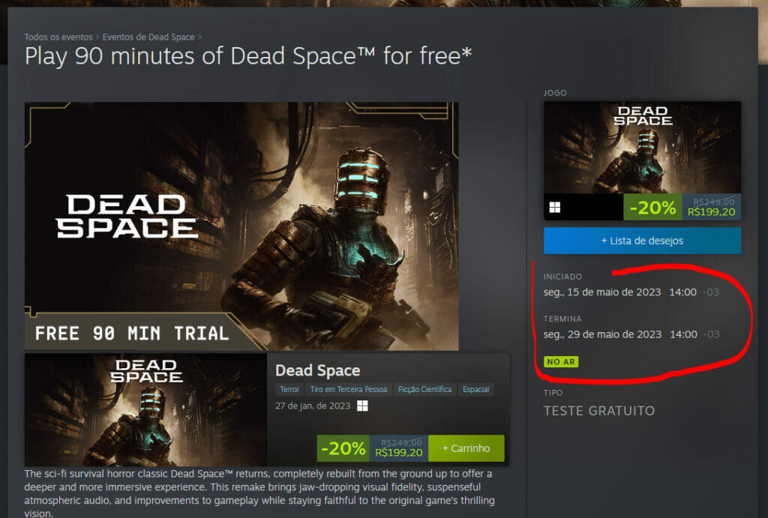Click the 'TESTE GRATUITO' event type label
This screenshot has height=518, width=768.
tap(599, 411)
